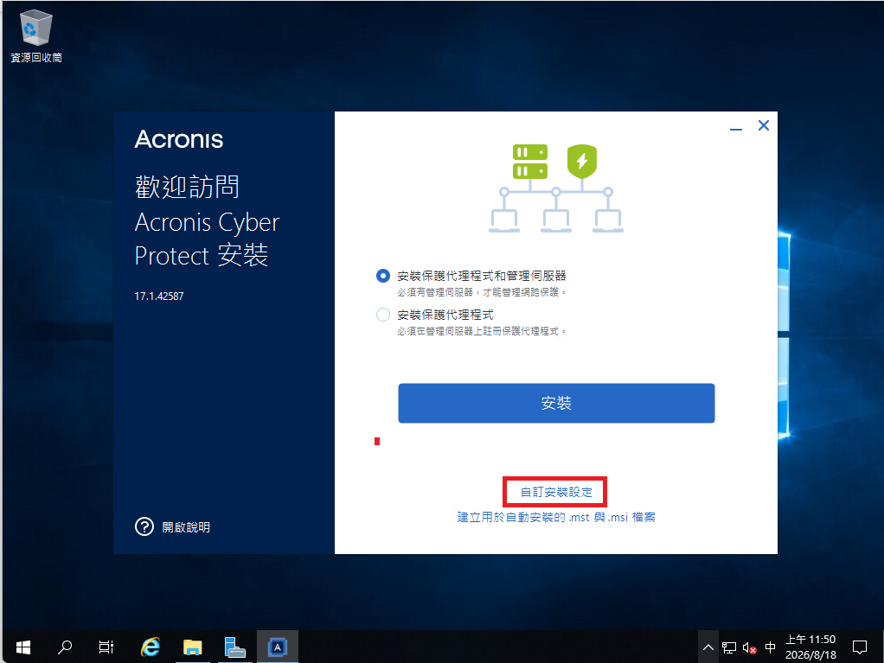Open the 開啟說明 help text link
This screenshot has width=884, height=663.
[186, 527]
